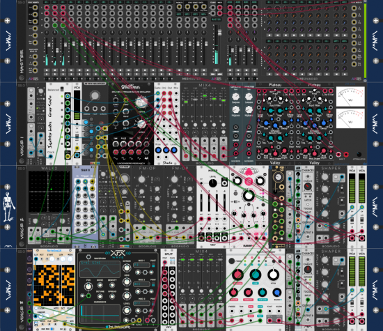Click the Voice 3 CHANCES chance knob
Viewport: 383px width, 331px height.
(x=308, y=270)
